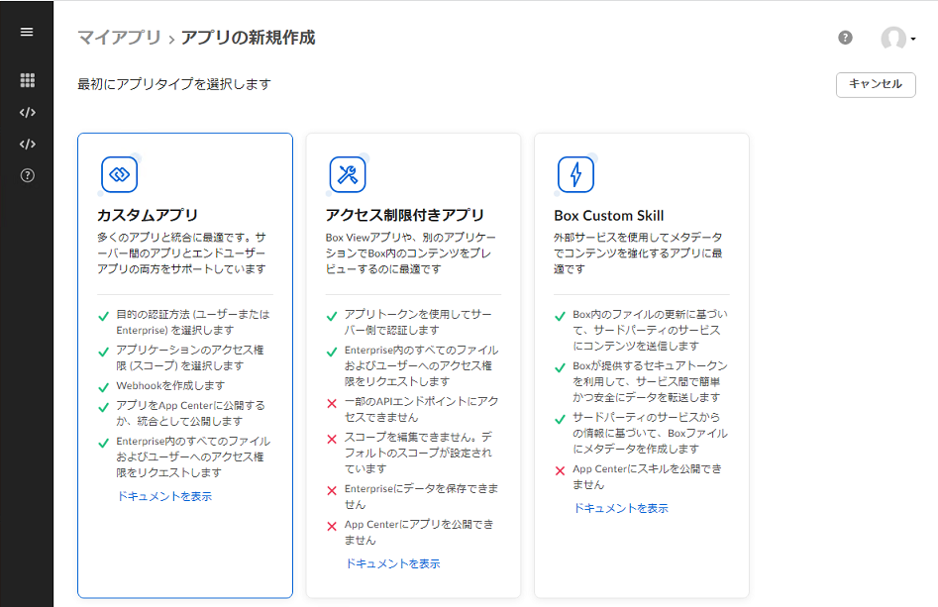Select the upper code brackets sidebar icon
This screenshot has height=607, width=938.
pyautogui.click(x=27, y=112)
